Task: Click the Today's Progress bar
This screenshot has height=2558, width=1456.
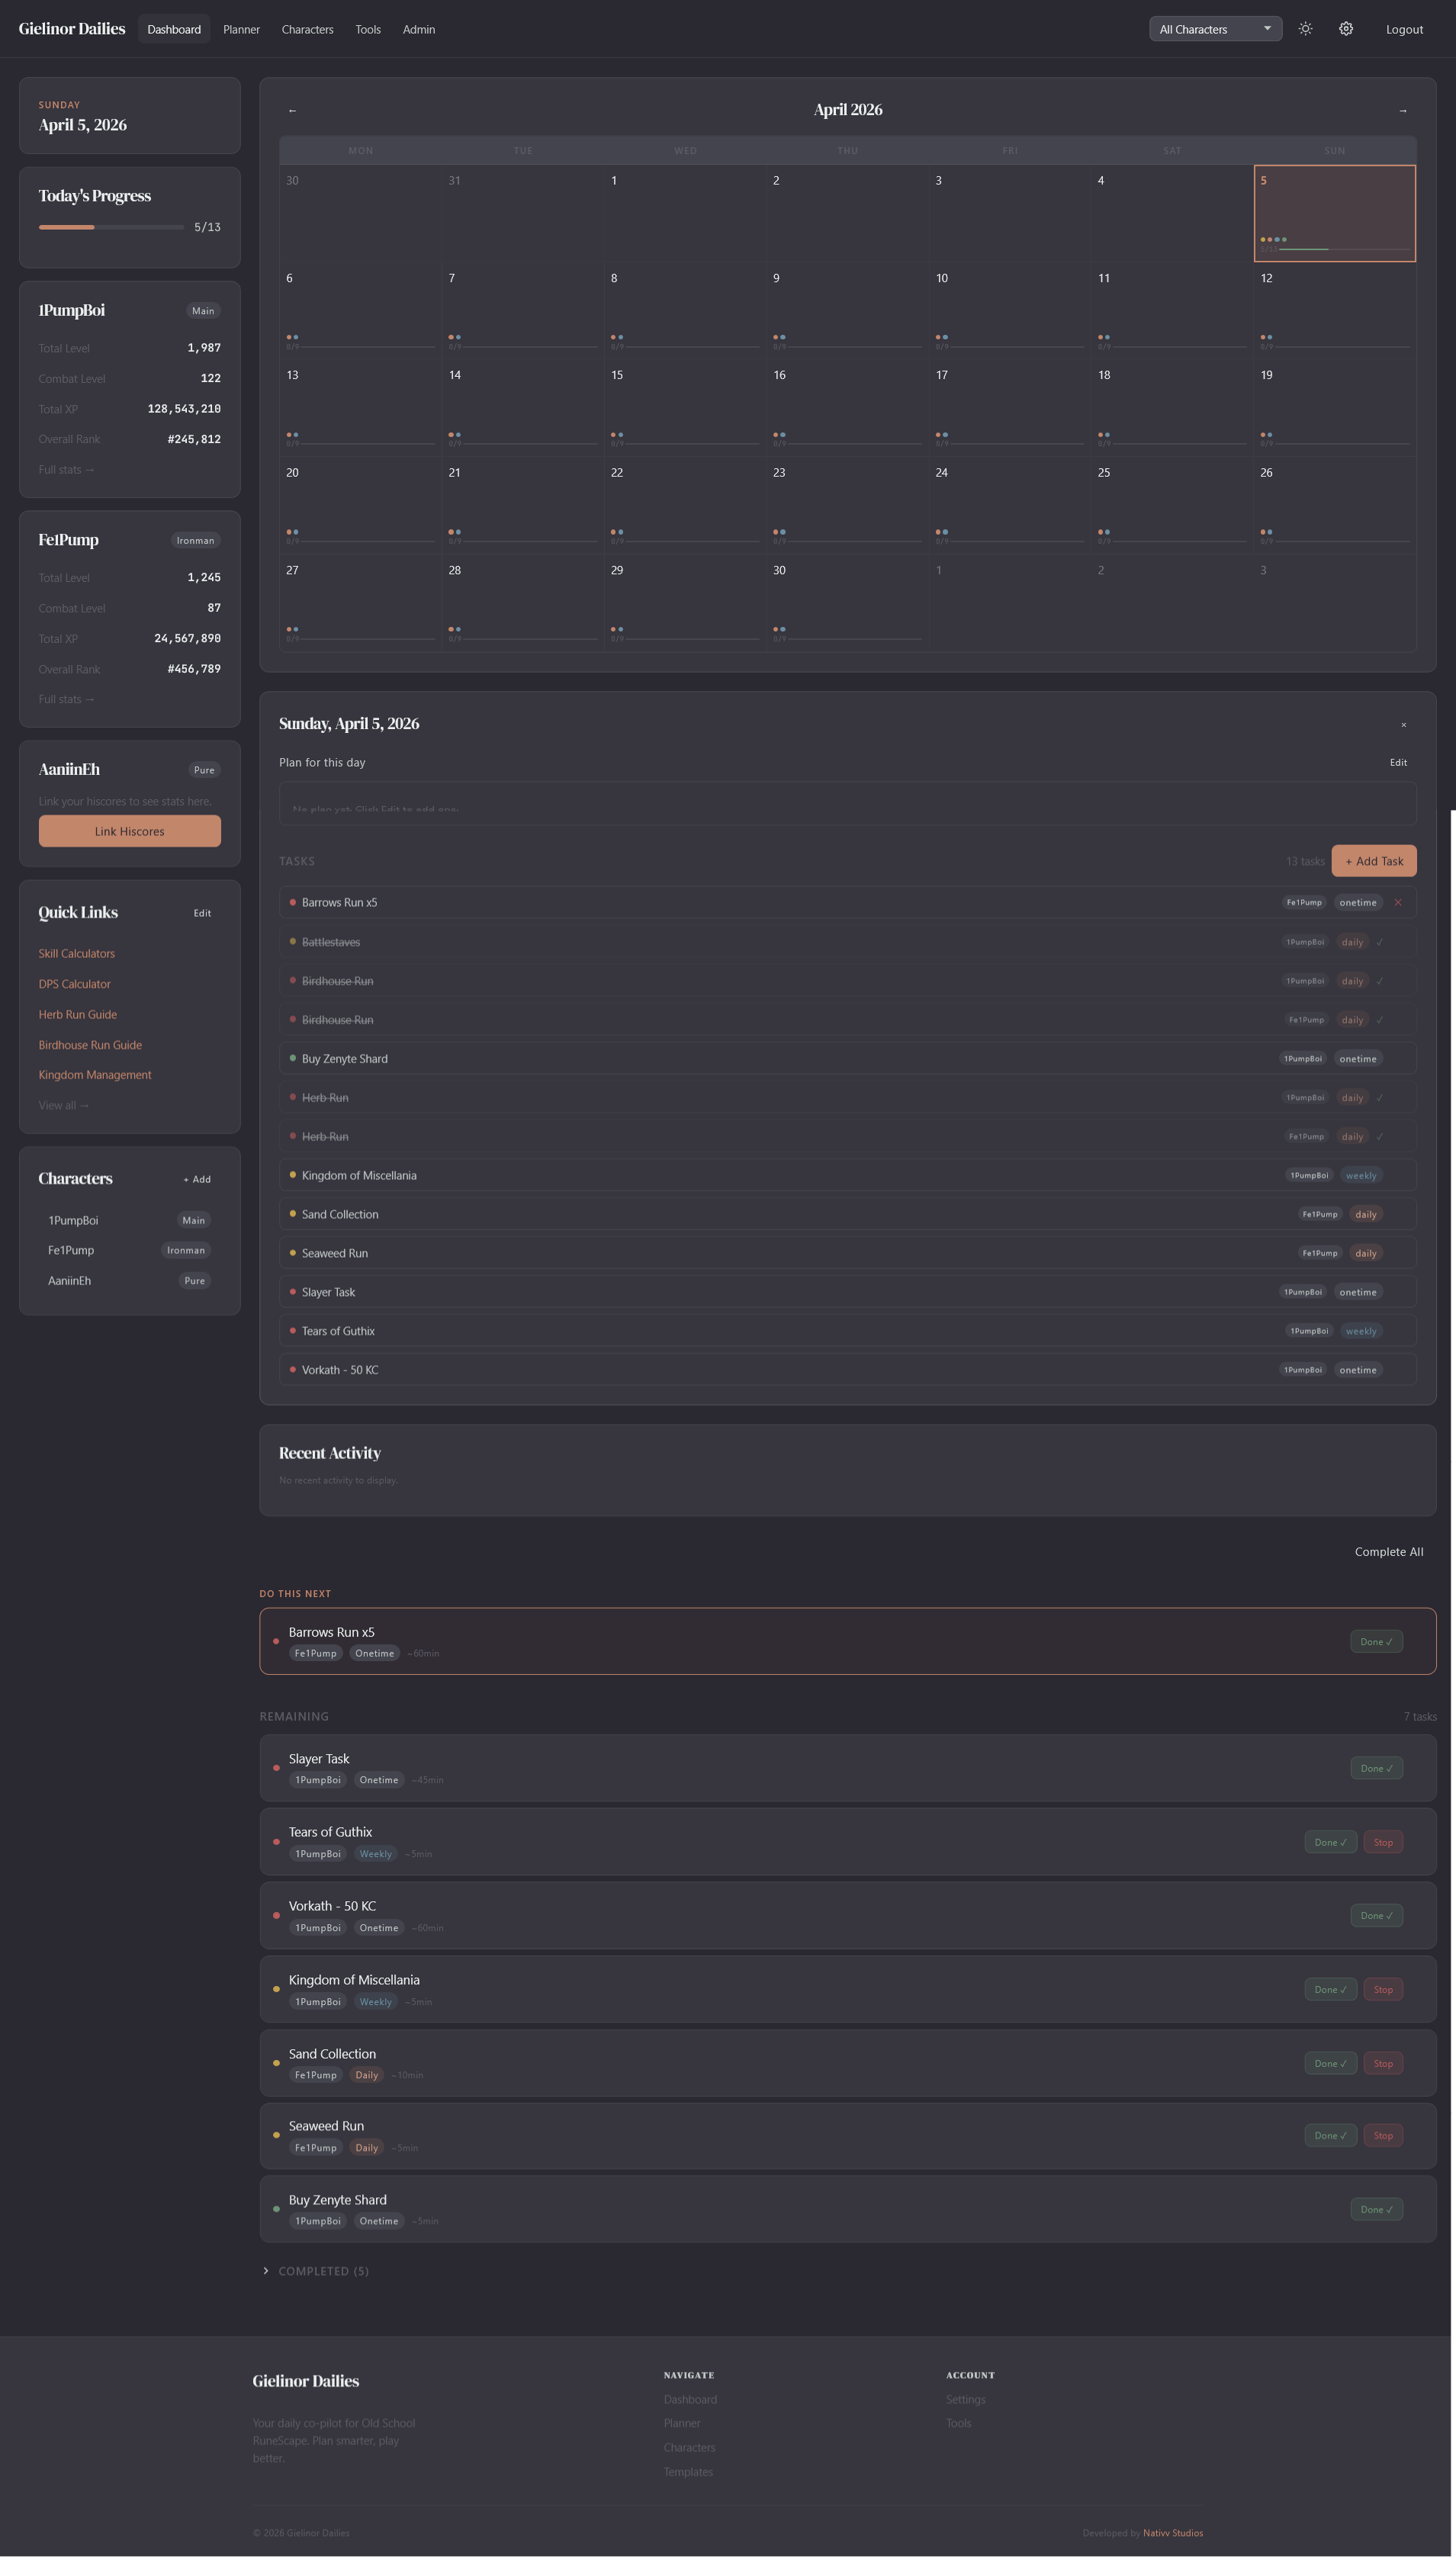Action: click(x=110, y=227)
